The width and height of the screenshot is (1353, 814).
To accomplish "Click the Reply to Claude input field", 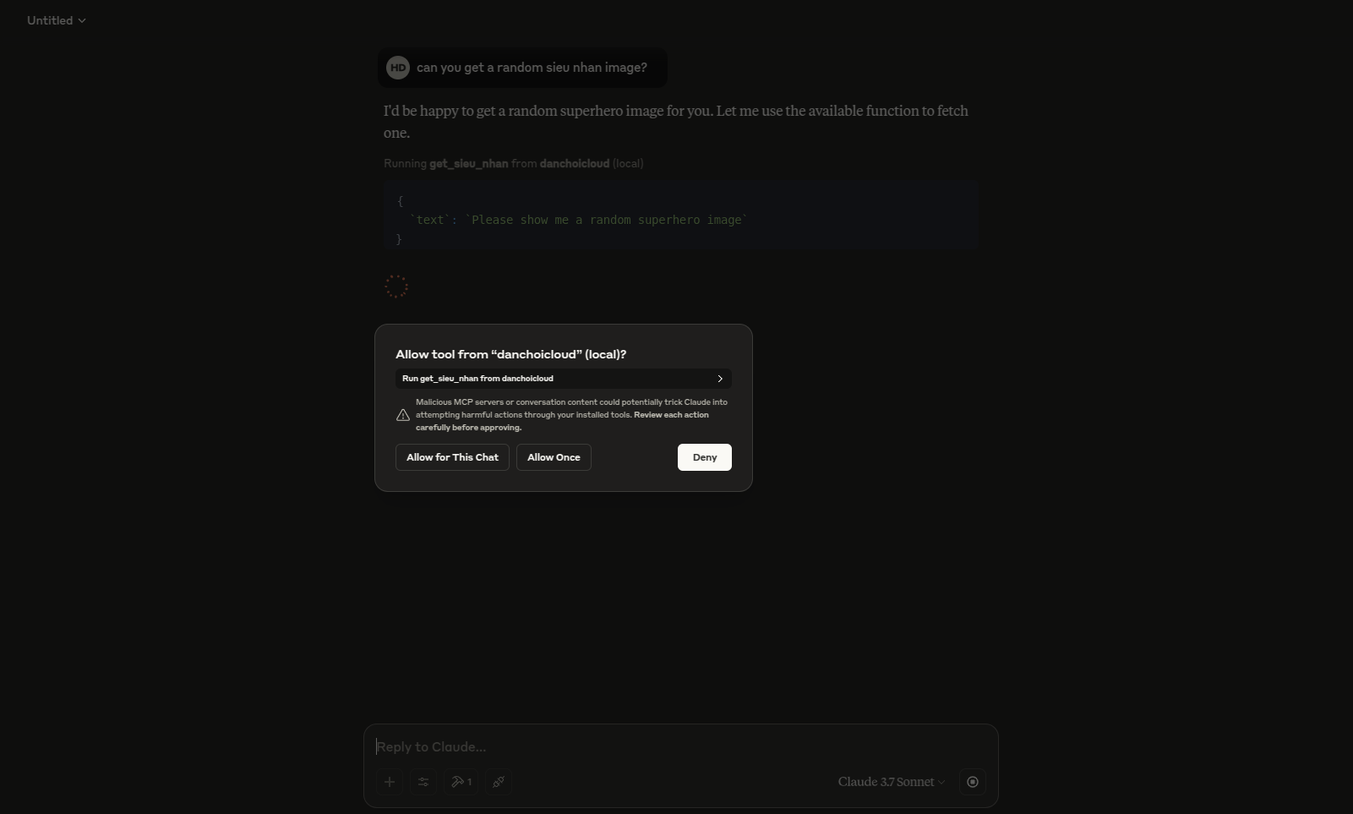I will (x=592, y=747).
